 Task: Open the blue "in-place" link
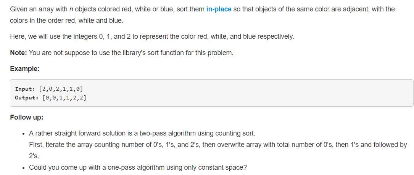tap(219, 9)
